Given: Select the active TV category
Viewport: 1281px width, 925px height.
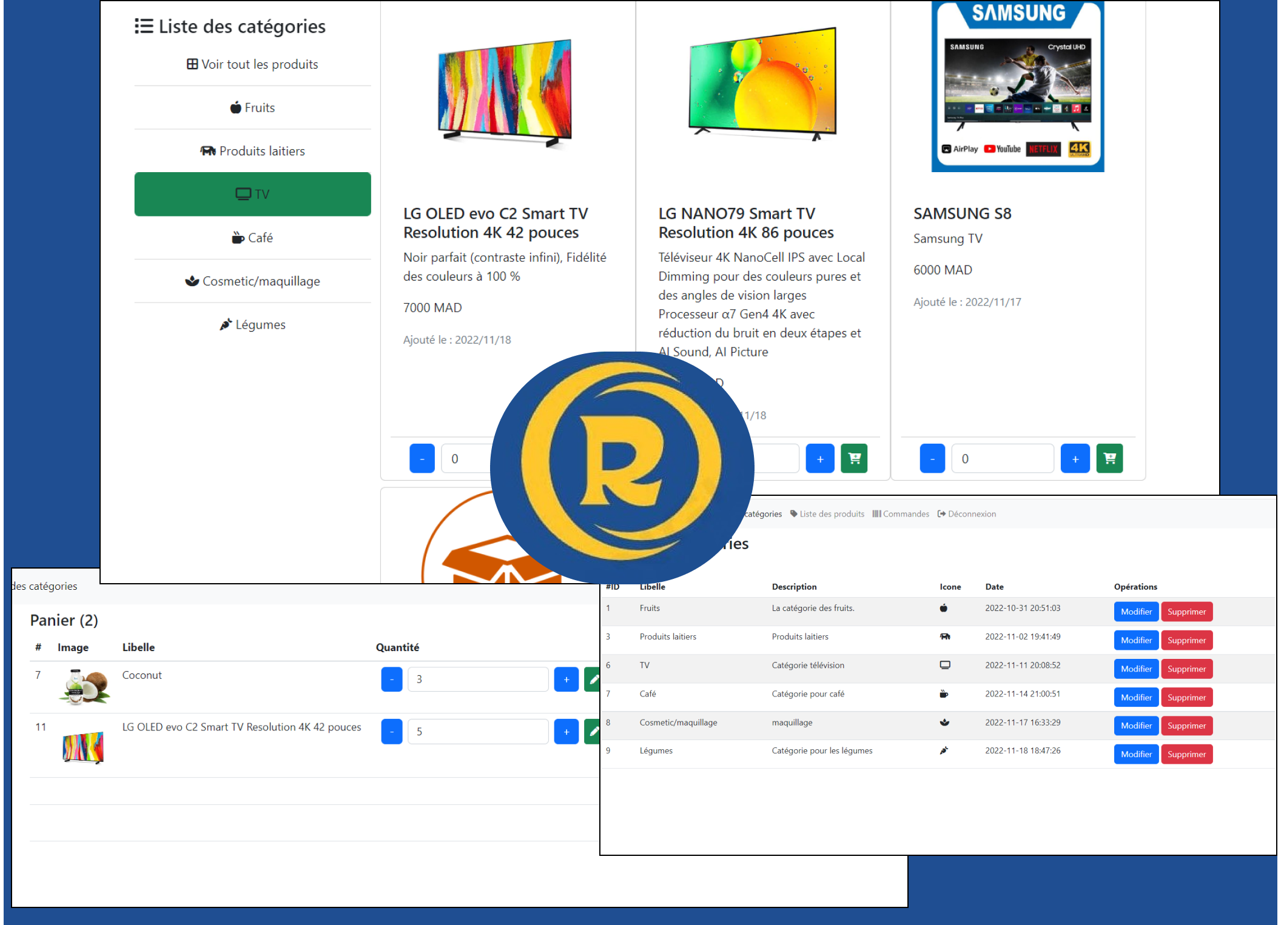Looking at the screenshot, I should pyautogui.click(x=252, y=194).
